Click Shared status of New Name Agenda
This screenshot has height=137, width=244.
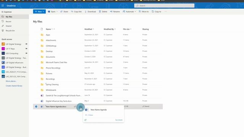146,107
